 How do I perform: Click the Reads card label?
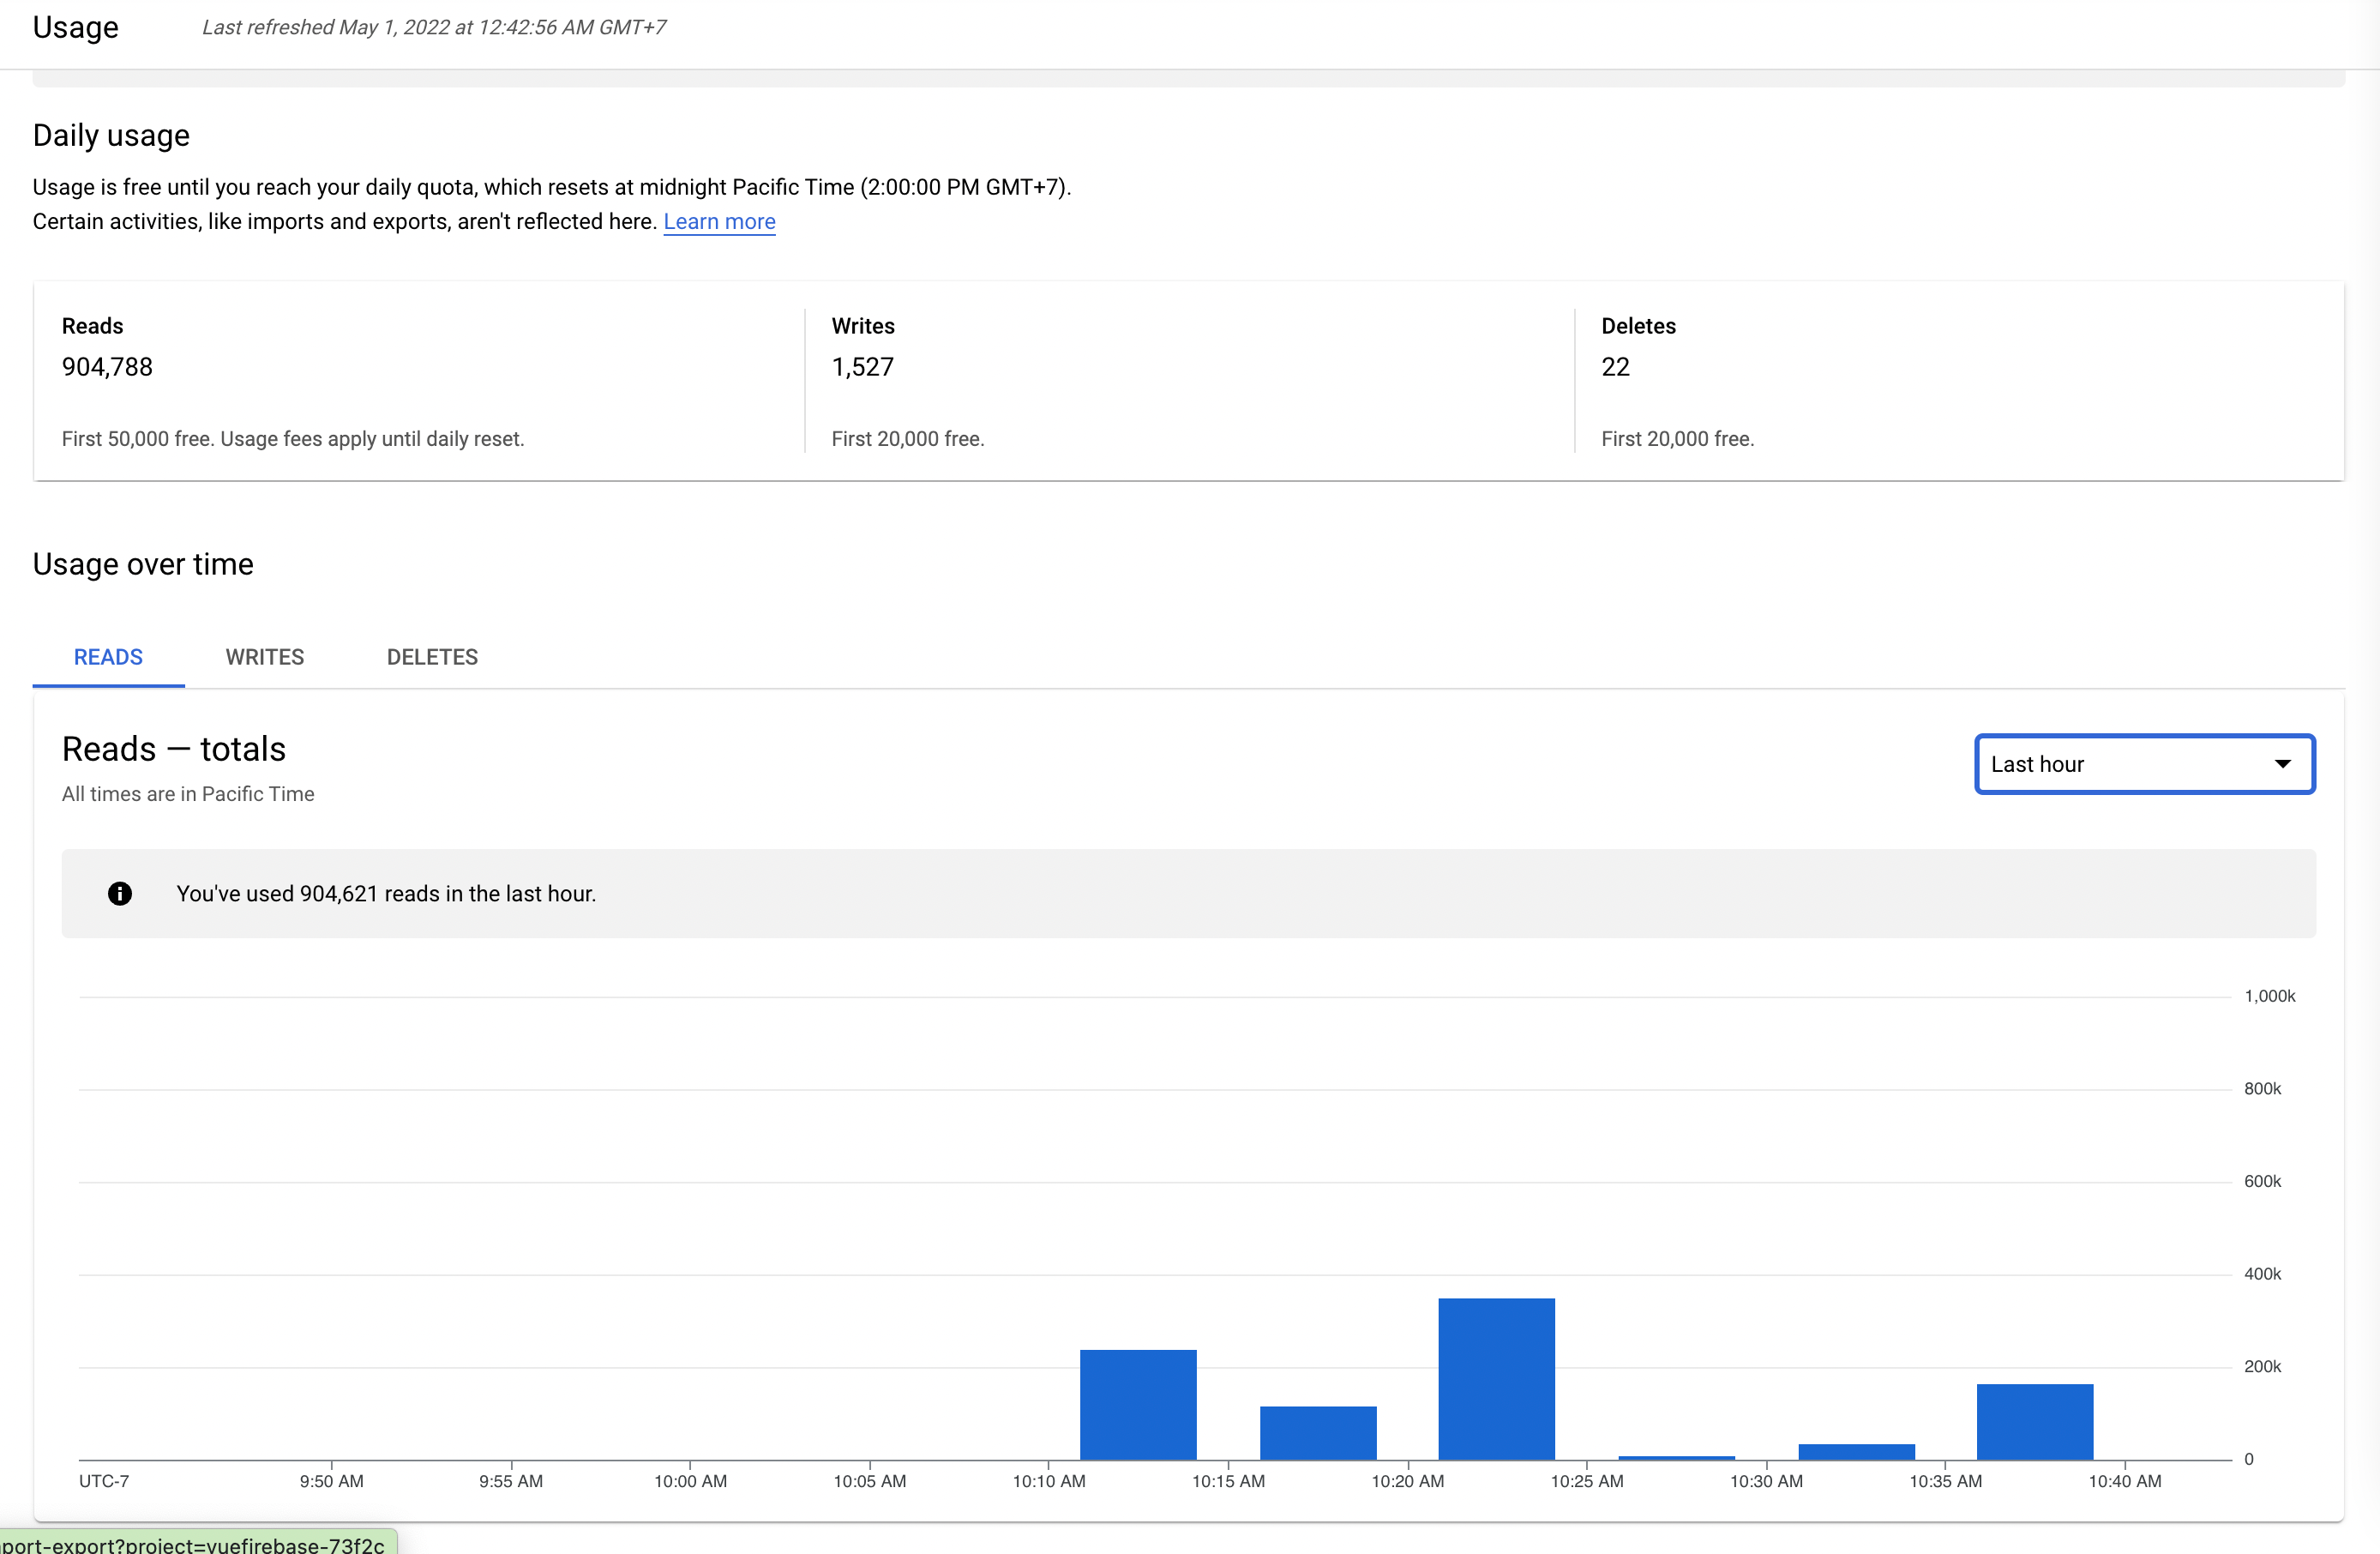[x=92, y=326]
